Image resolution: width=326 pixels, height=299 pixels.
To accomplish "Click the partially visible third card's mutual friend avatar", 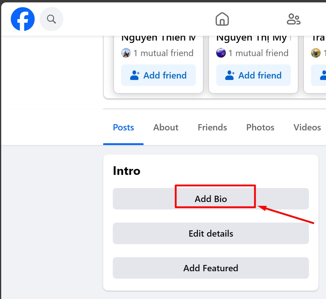I will [x=316, y=53].
